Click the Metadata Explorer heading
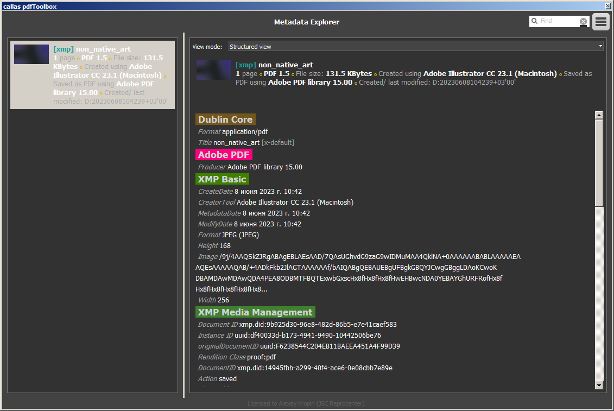The height and width of the screenshot is (411, 614). point(307,22)
